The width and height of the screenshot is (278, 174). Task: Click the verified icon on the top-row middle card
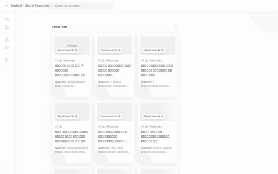pos(119,50)
